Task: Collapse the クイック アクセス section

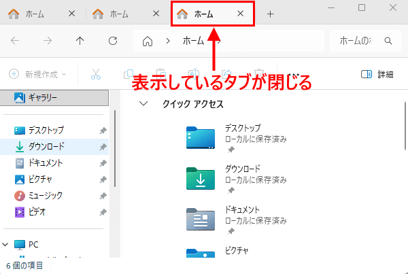Action: pyautogui.click(x=143, y=104)
